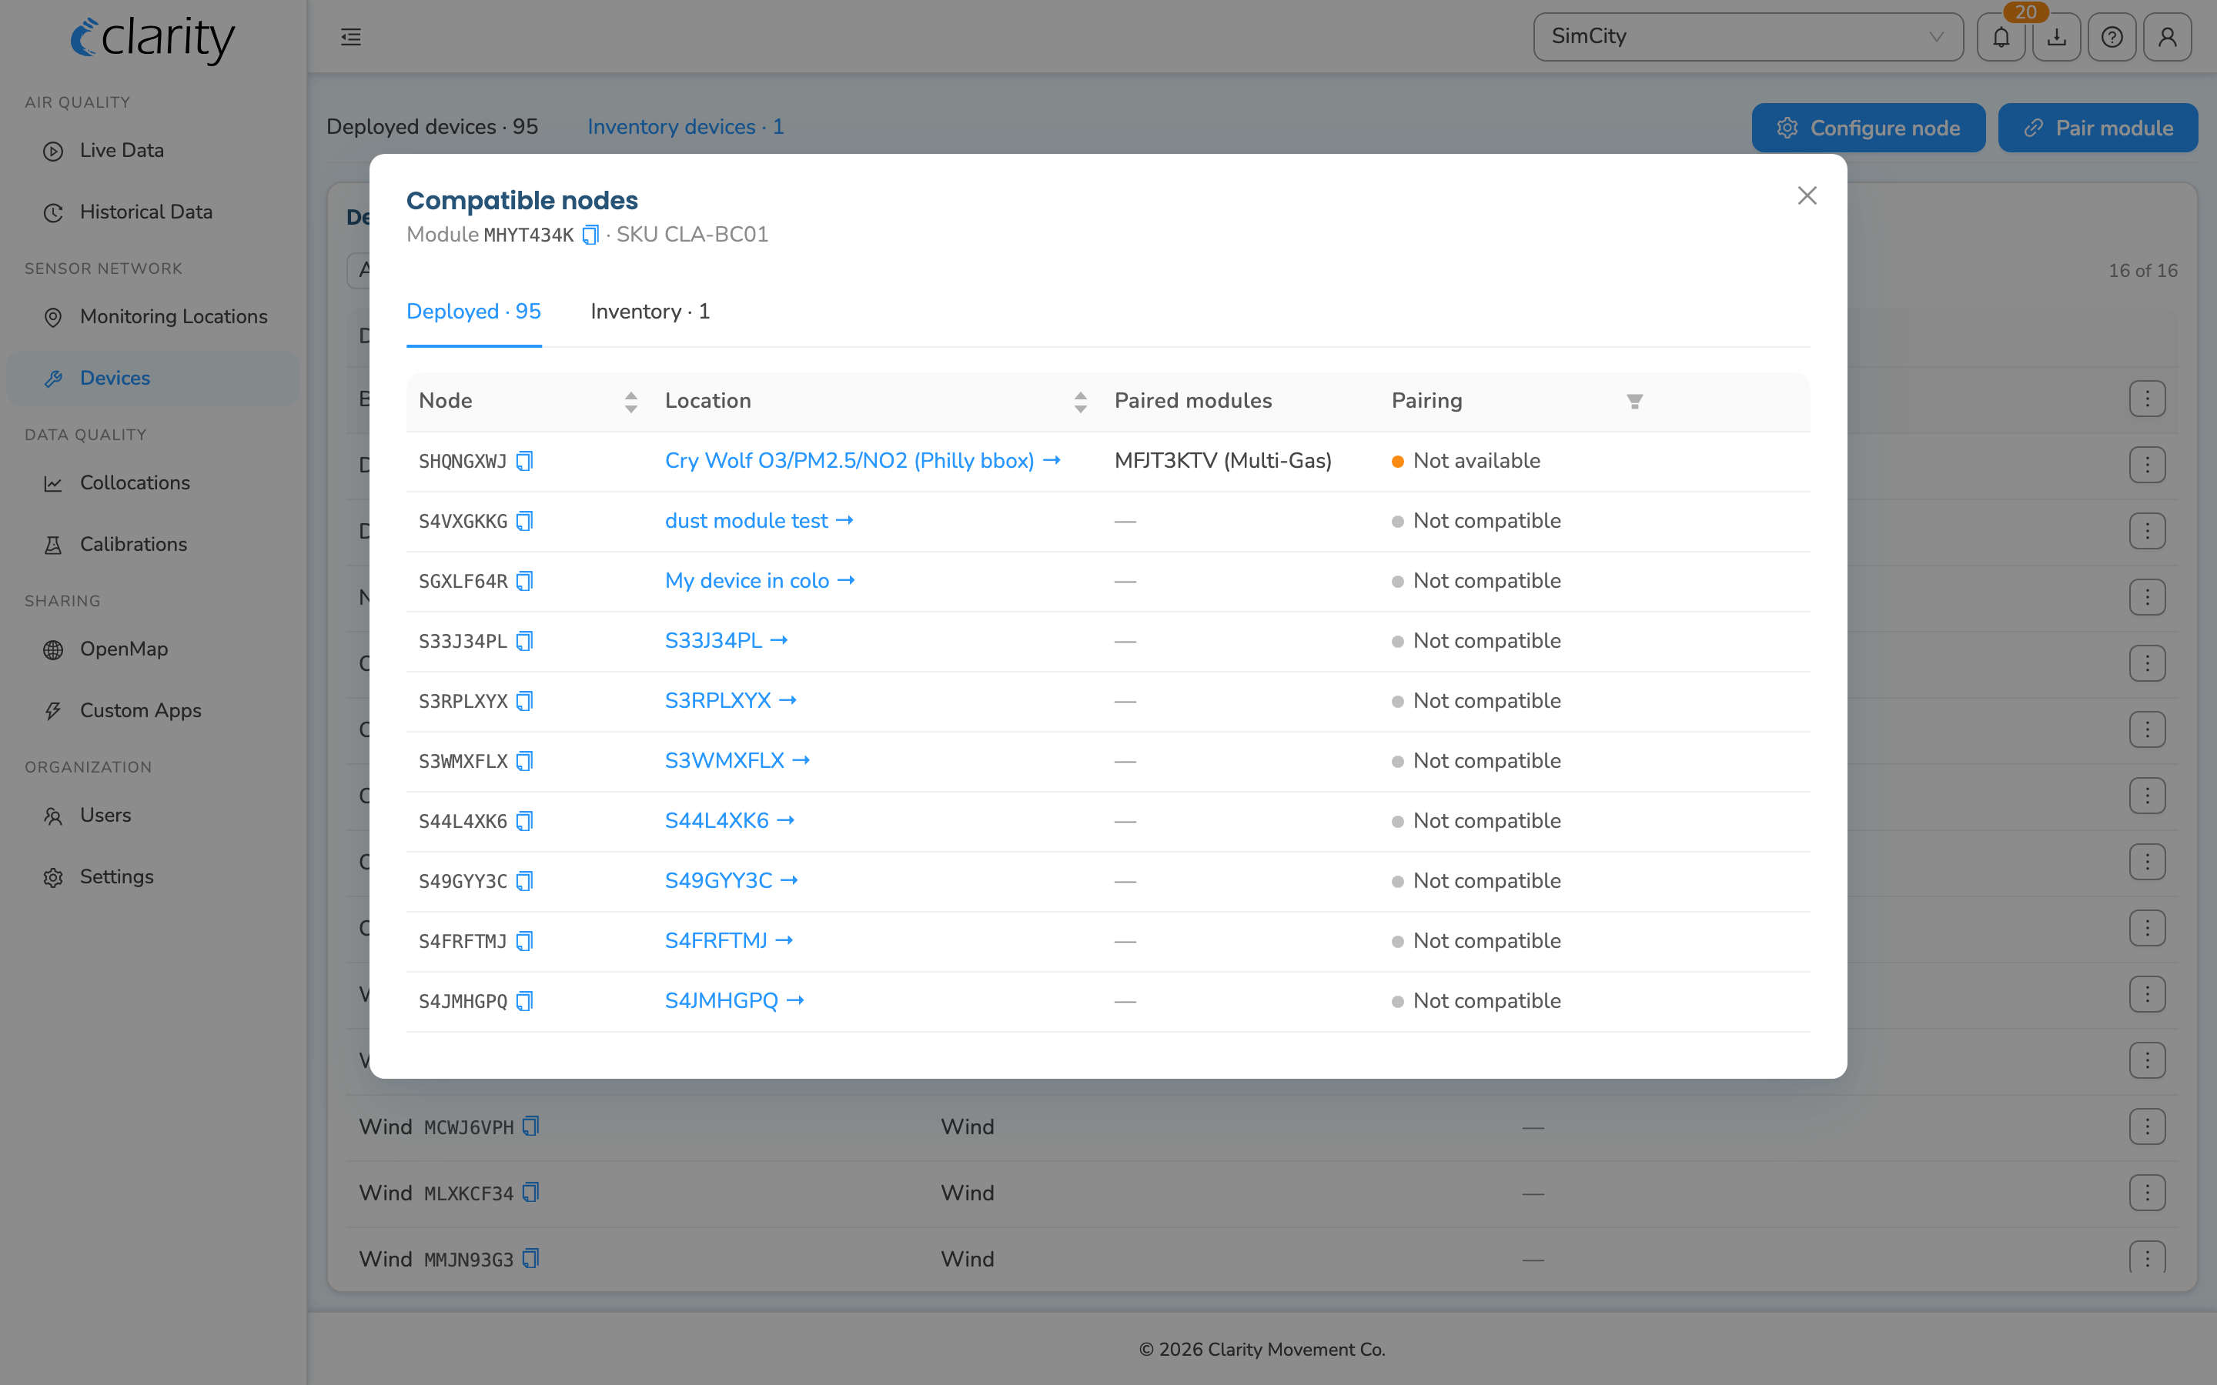Copy node ID S4VXGKKG

point(524,521)
